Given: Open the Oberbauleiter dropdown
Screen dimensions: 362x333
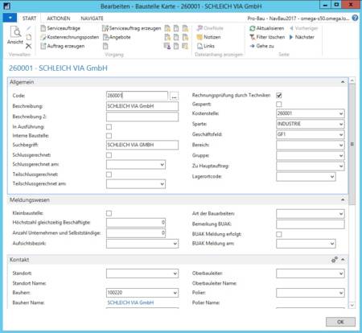Looking at the screenshot, I should 341,273.
